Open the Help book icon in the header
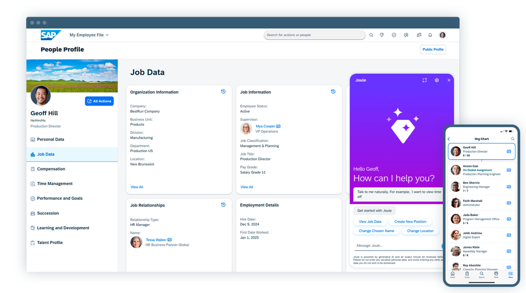Screen dimensions: 526x293 coord(419,35)
